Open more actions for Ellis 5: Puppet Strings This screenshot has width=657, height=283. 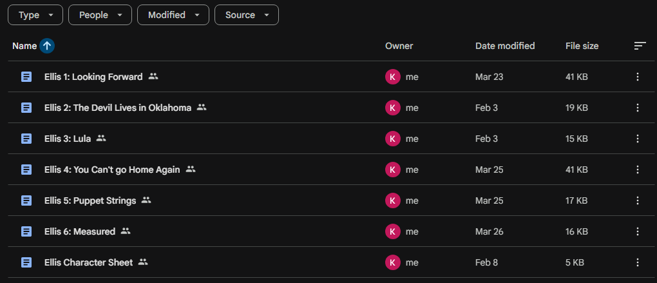pyautogui.click(x=638, y=200)
